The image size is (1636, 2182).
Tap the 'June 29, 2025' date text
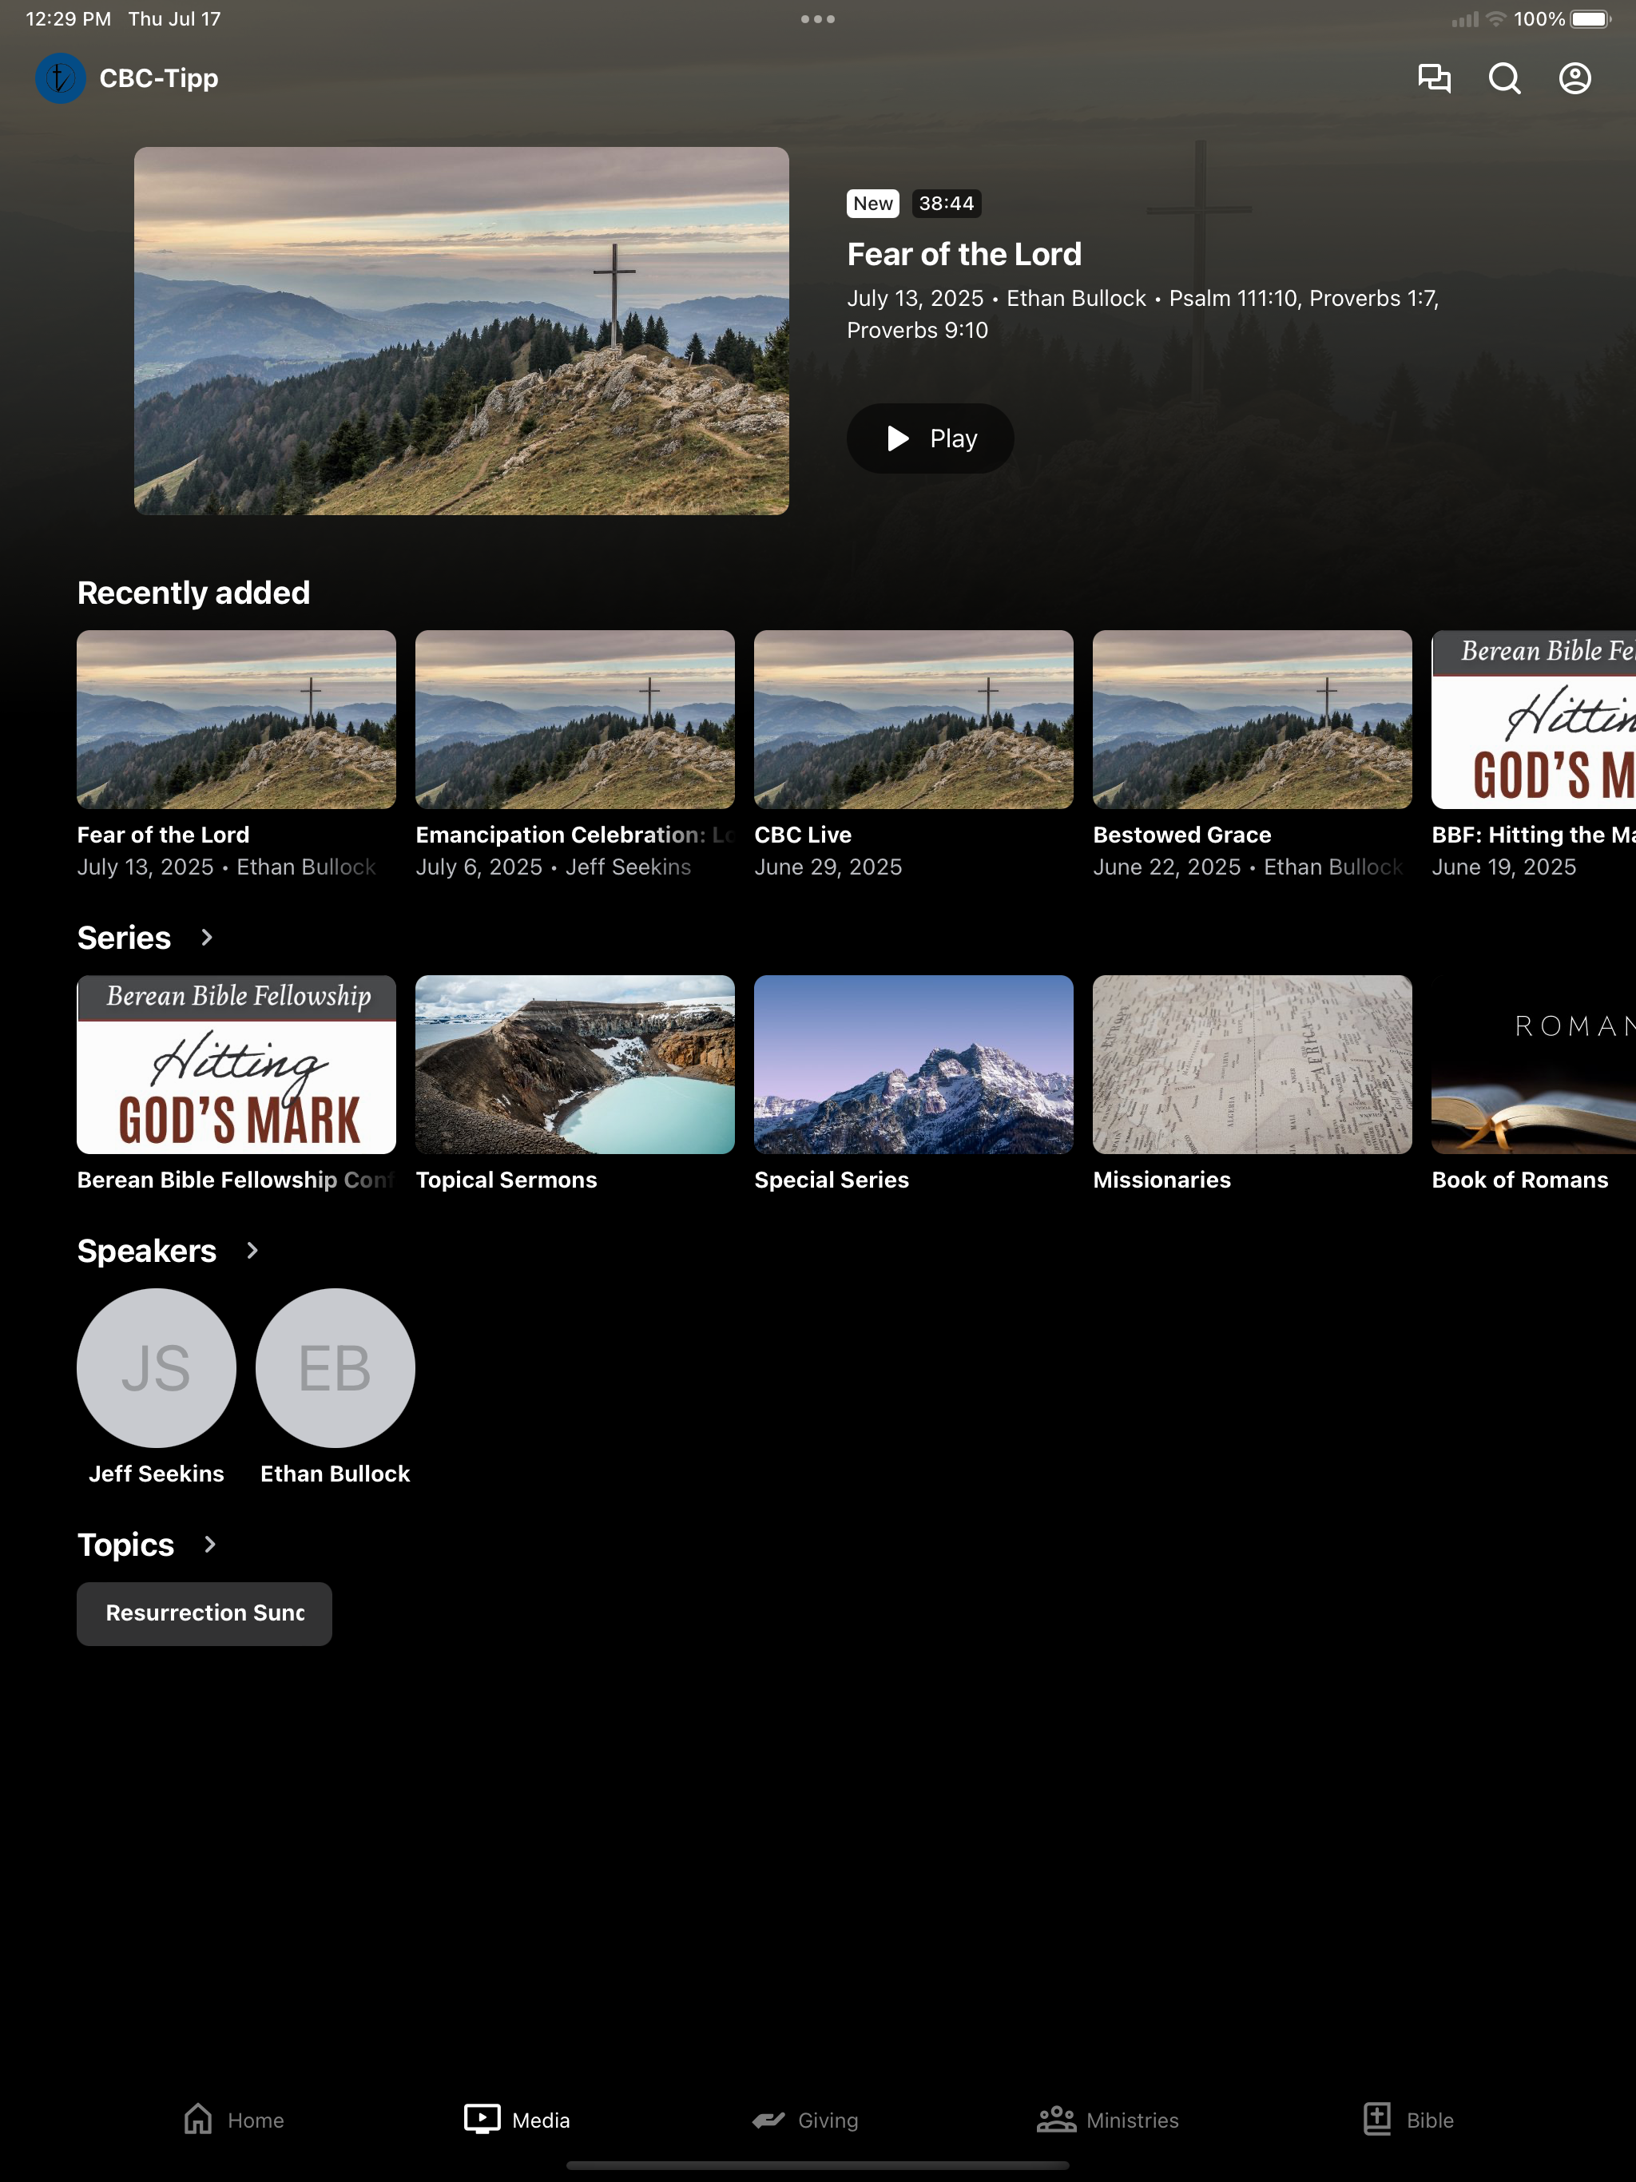click(x=828, y=867)
